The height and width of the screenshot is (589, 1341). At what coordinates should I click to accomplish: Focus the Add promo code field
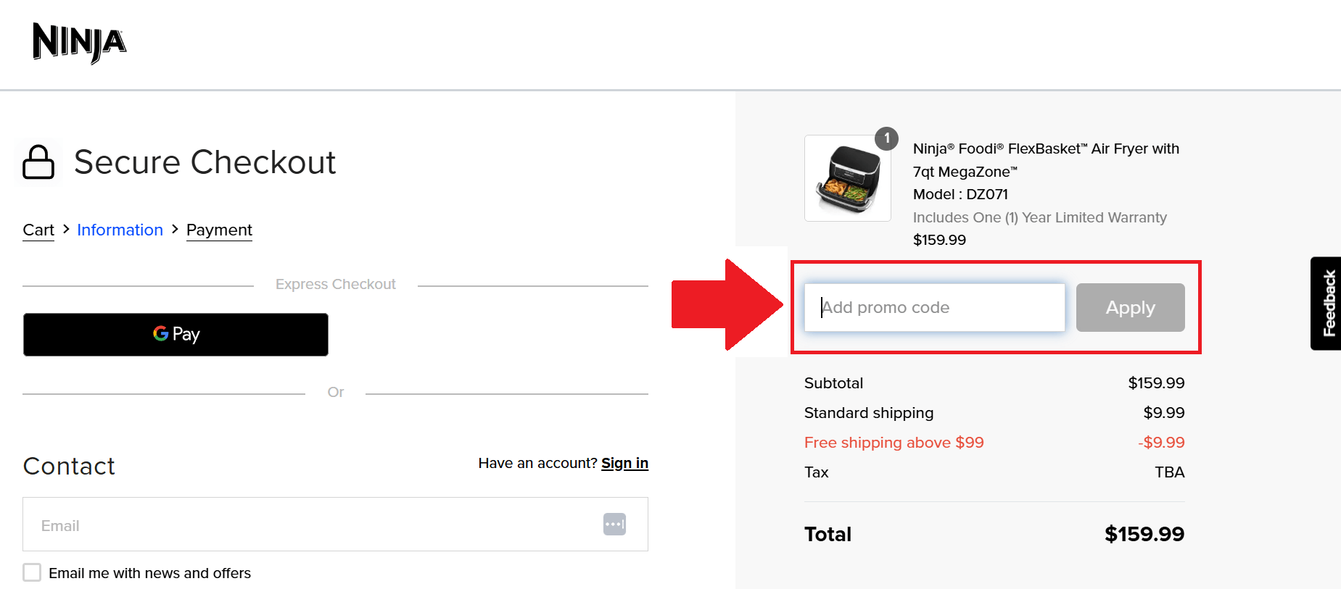tap(934, 307)
